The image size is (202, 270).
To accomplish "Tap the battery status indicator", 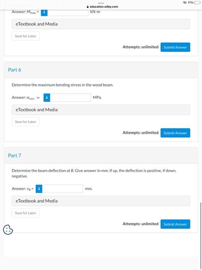I will (197, 3).
